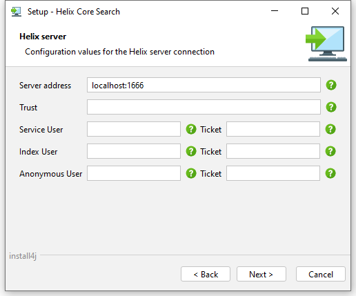Show help for Service User Ticket field

point(330,129)
